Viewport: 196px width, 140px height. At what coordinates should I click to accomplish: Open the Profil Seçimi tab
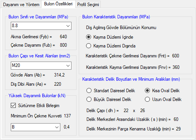tap(88, 5)
